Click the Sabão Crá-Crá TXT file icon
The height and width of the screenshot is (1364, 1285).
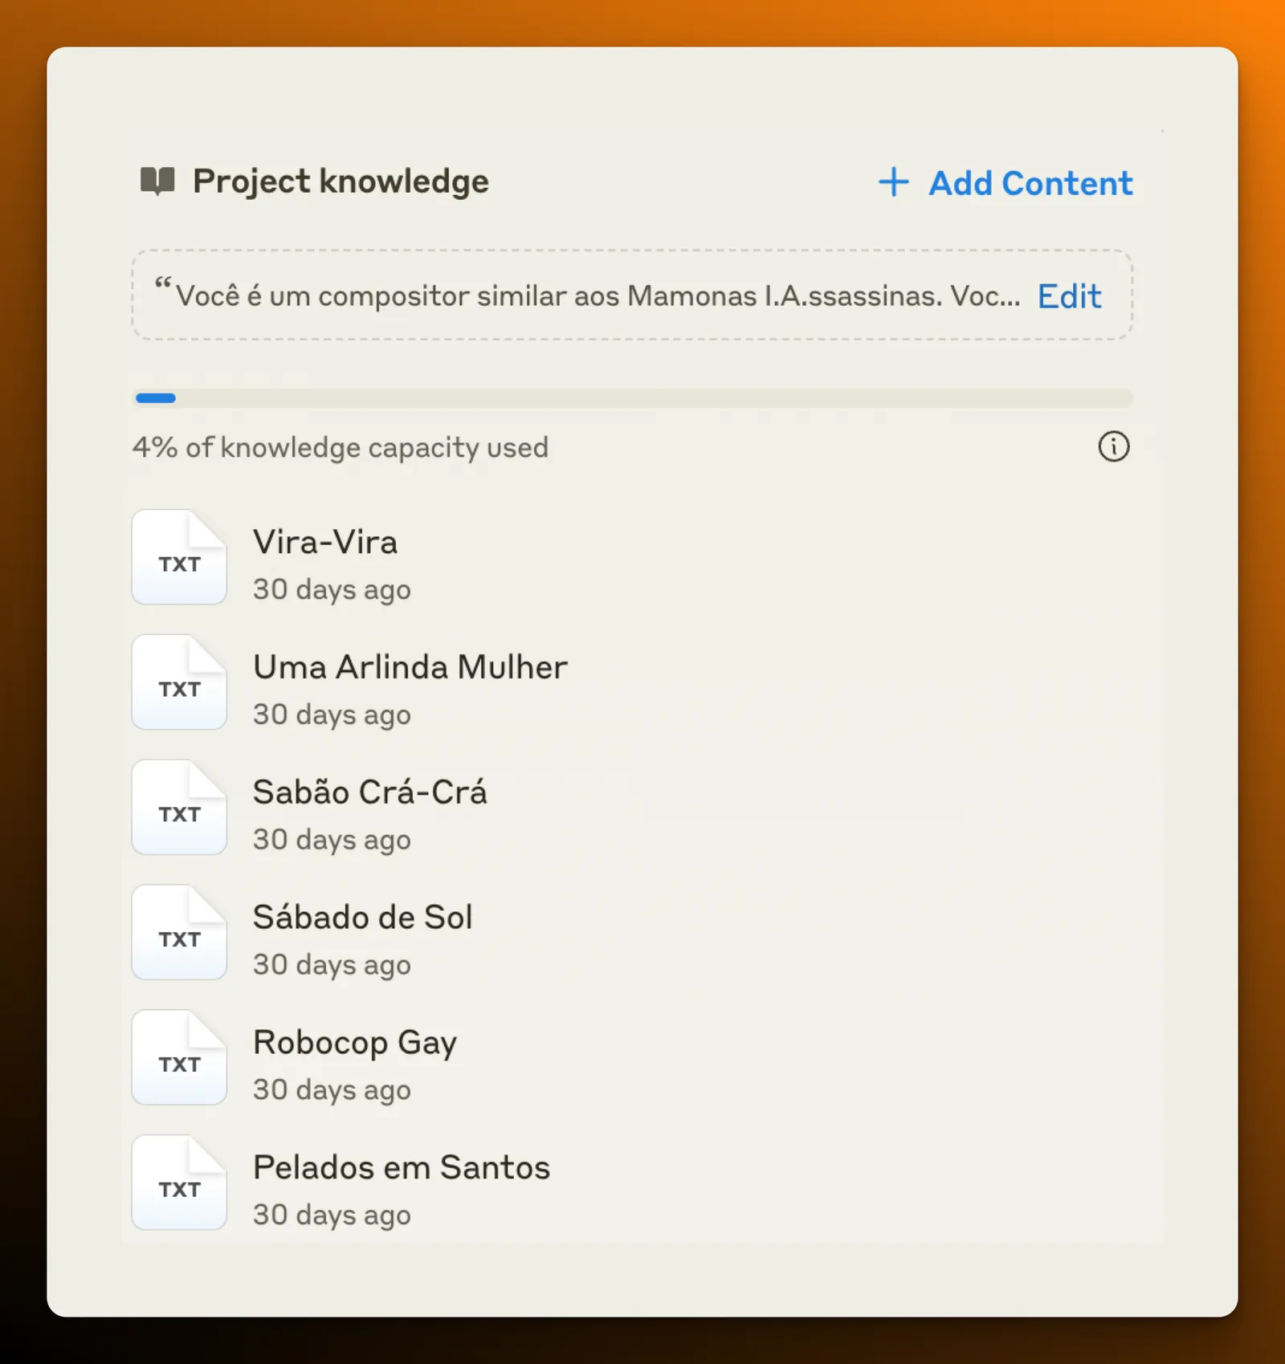(x=179, y=808)
